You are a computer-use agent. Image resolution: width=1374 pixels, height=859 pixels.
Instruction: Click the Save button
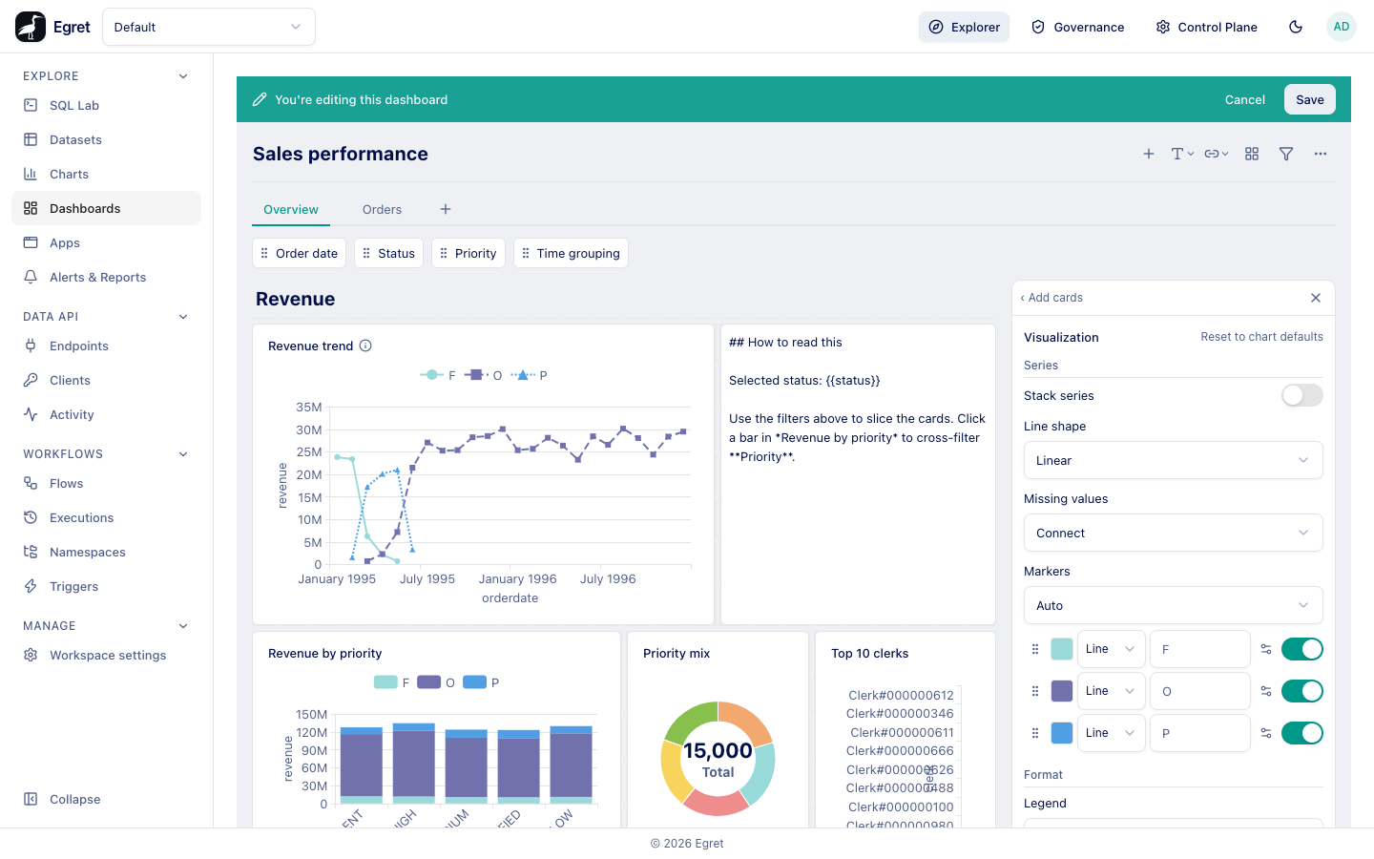(x=1310, y=99)
